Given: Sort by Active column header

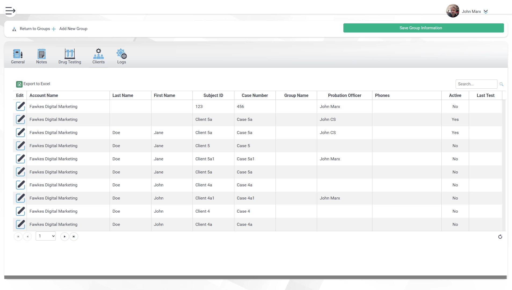Looking at the screenshot, I should point(455,95).
